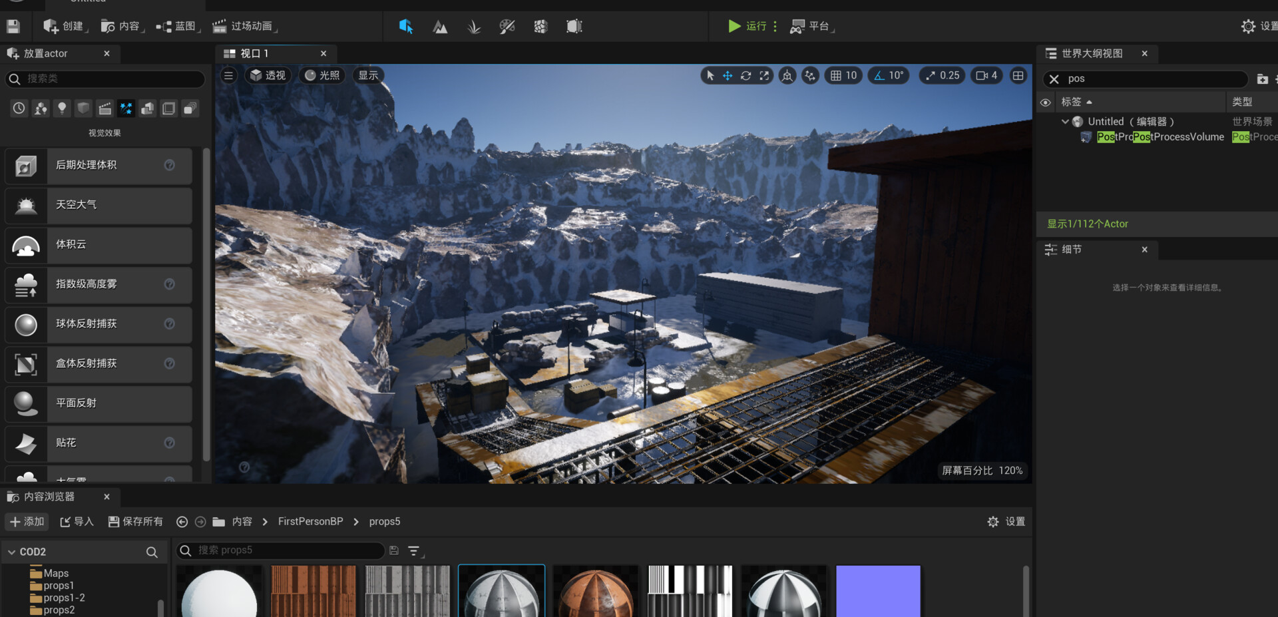Screen dimensions: 1278x617
Task: Open viewport options hamburger menu
Action: [x=228, y=75]
